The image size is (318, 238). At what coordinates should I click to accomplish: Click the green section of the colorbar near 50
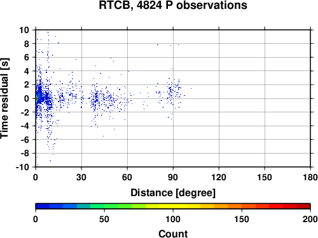click(104, 206)
